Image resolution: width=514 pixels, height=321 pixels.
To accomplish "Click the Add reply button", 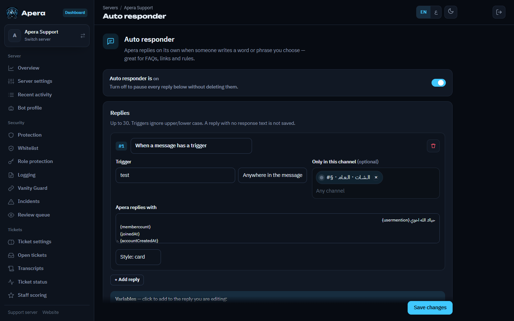I will tap(127, 280).
